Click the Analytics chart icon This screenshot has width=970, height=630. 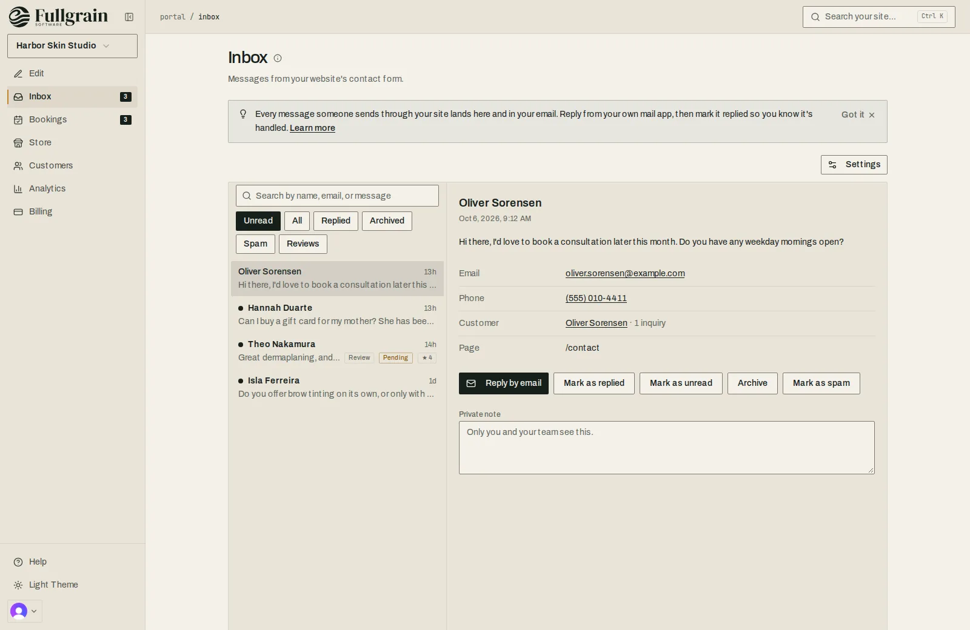pos(18,189)
